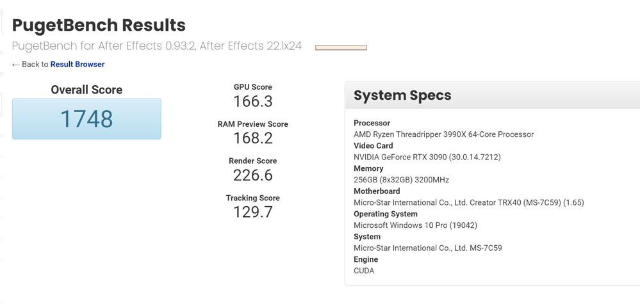Click the PugetBench for After Effects subtitle
The width and height of the screenshot is (640, 304).
(157, 46)
